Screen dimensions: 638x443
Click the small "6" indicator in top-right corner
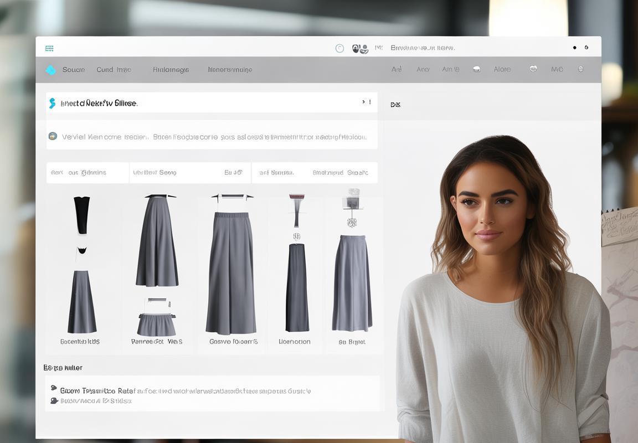click(586, 47)
